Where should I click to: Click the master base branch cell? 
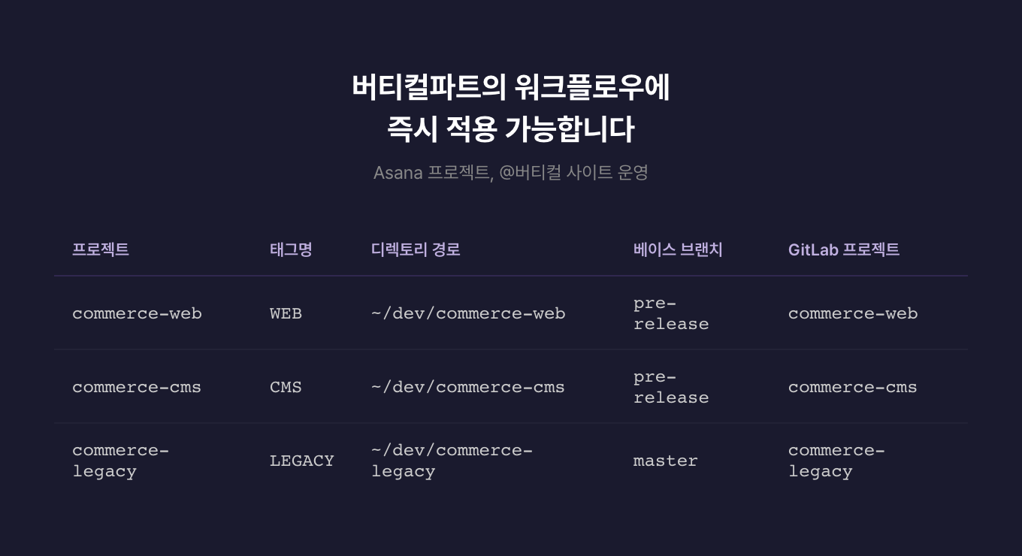(665, 461)
